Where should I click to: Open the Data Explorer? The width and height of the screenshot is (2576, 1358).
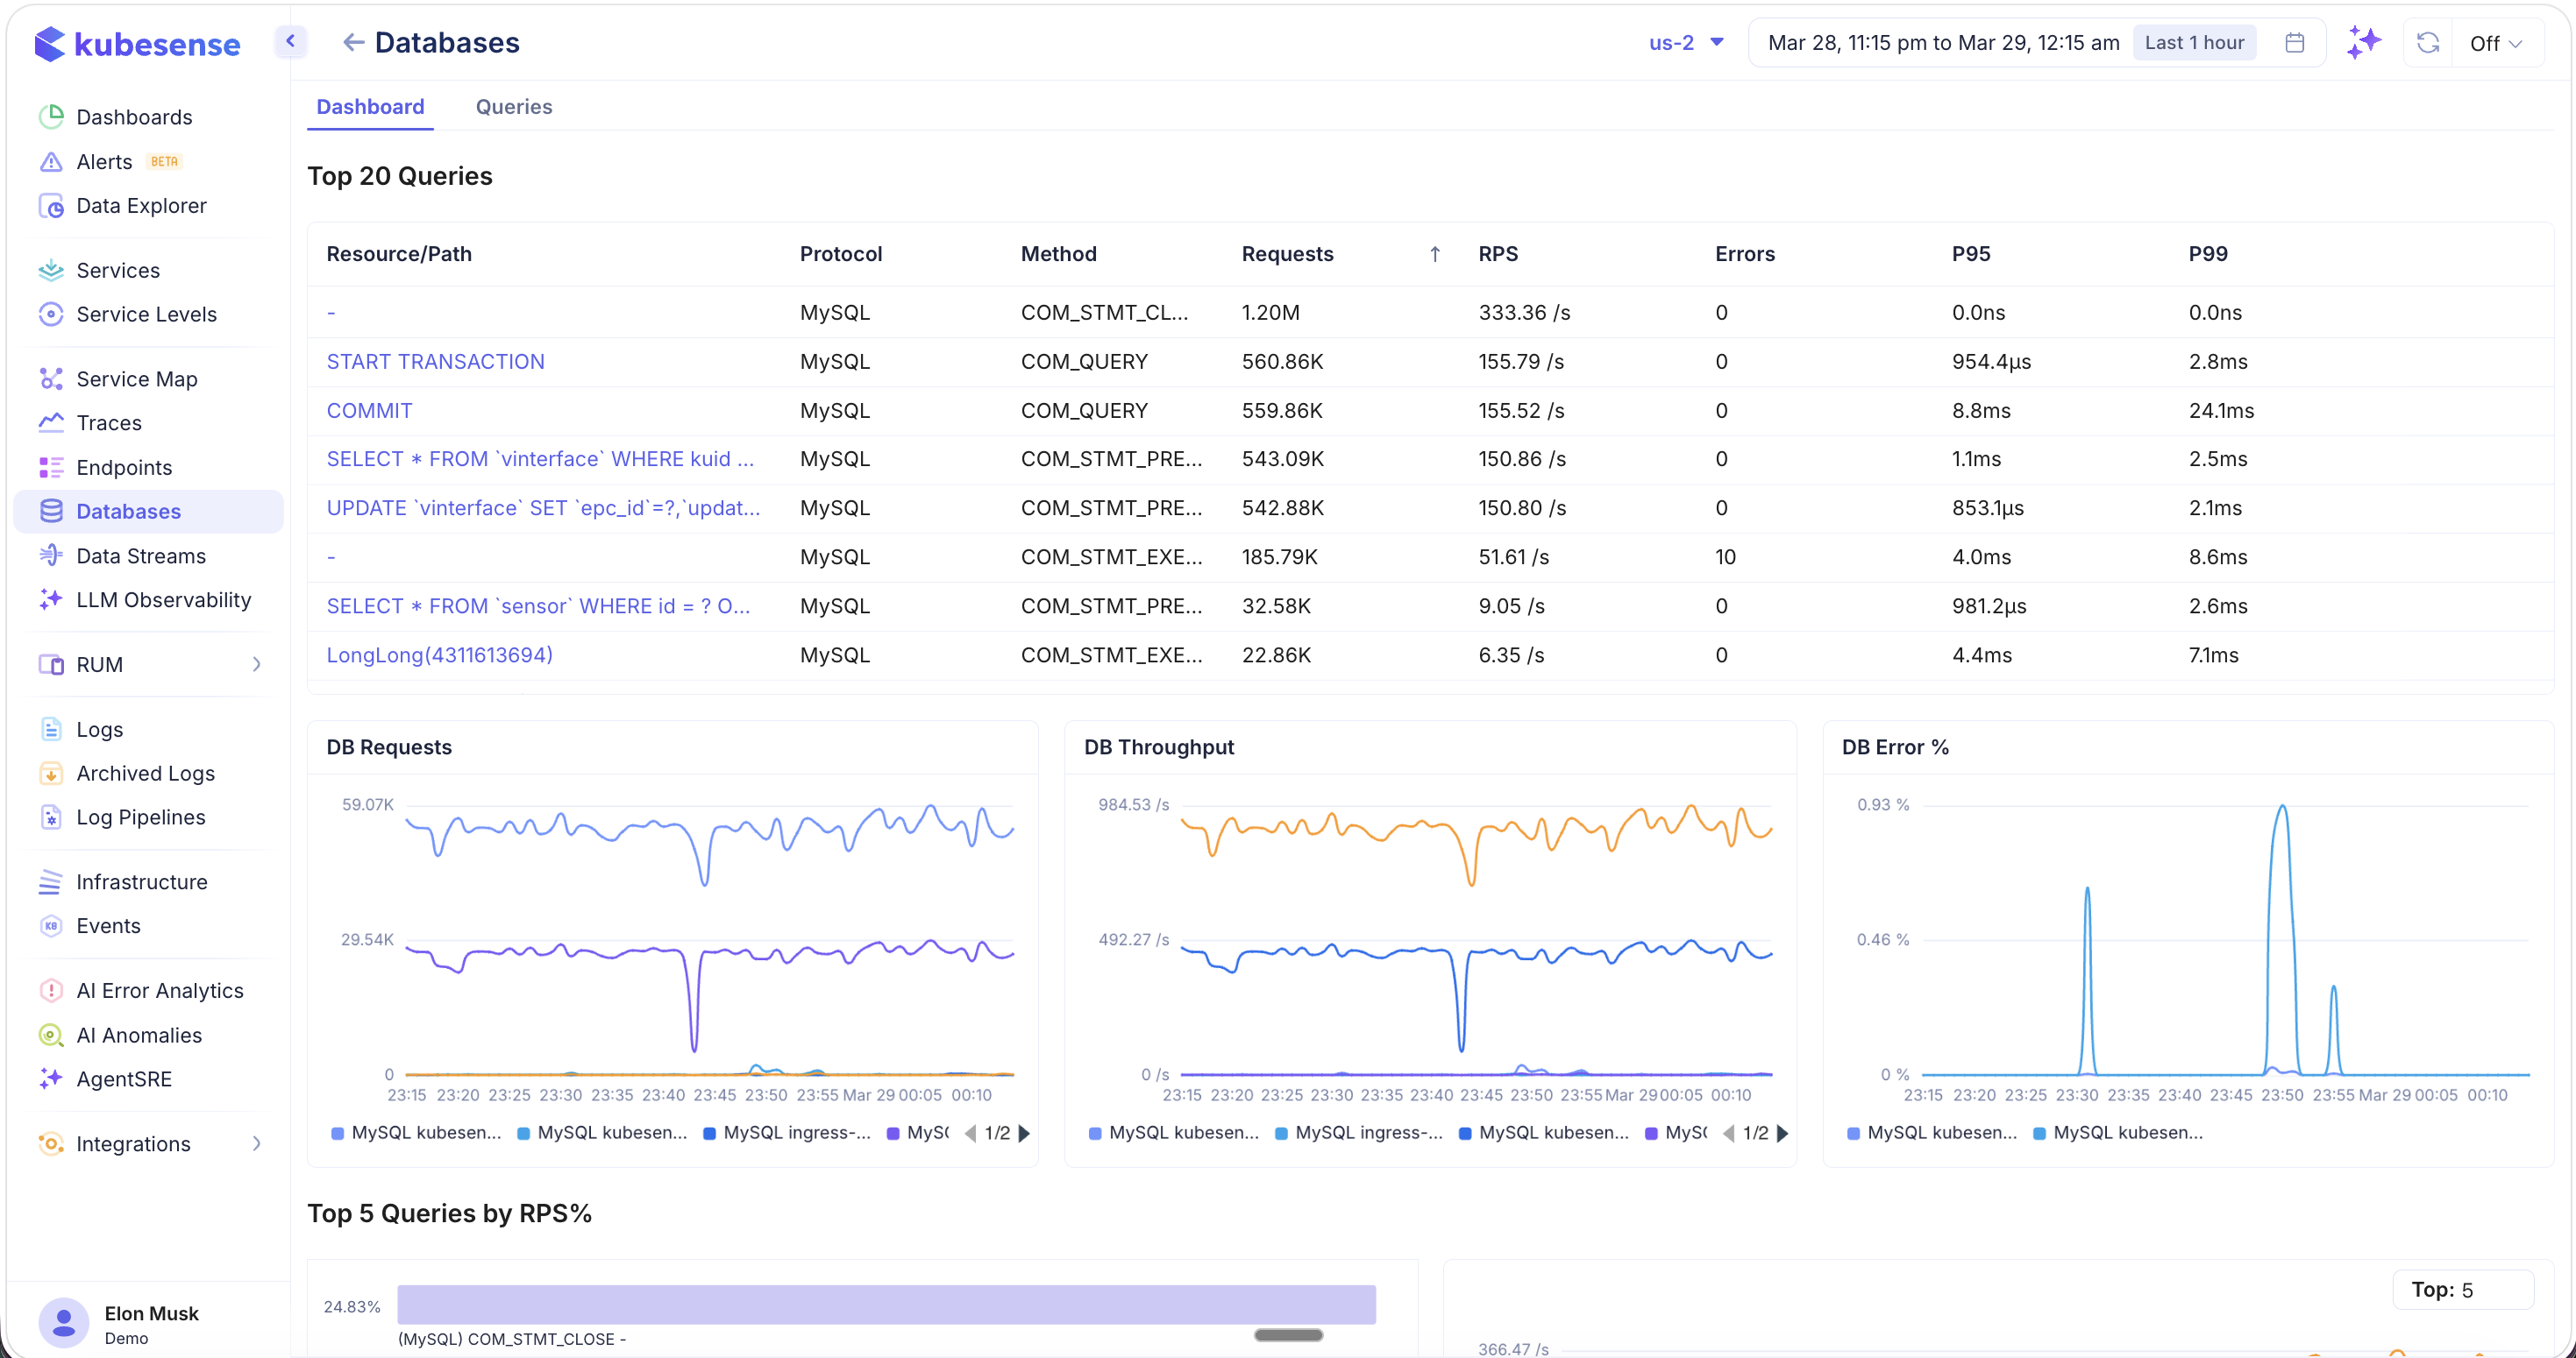pyautogui.click(x=141, y=205)
